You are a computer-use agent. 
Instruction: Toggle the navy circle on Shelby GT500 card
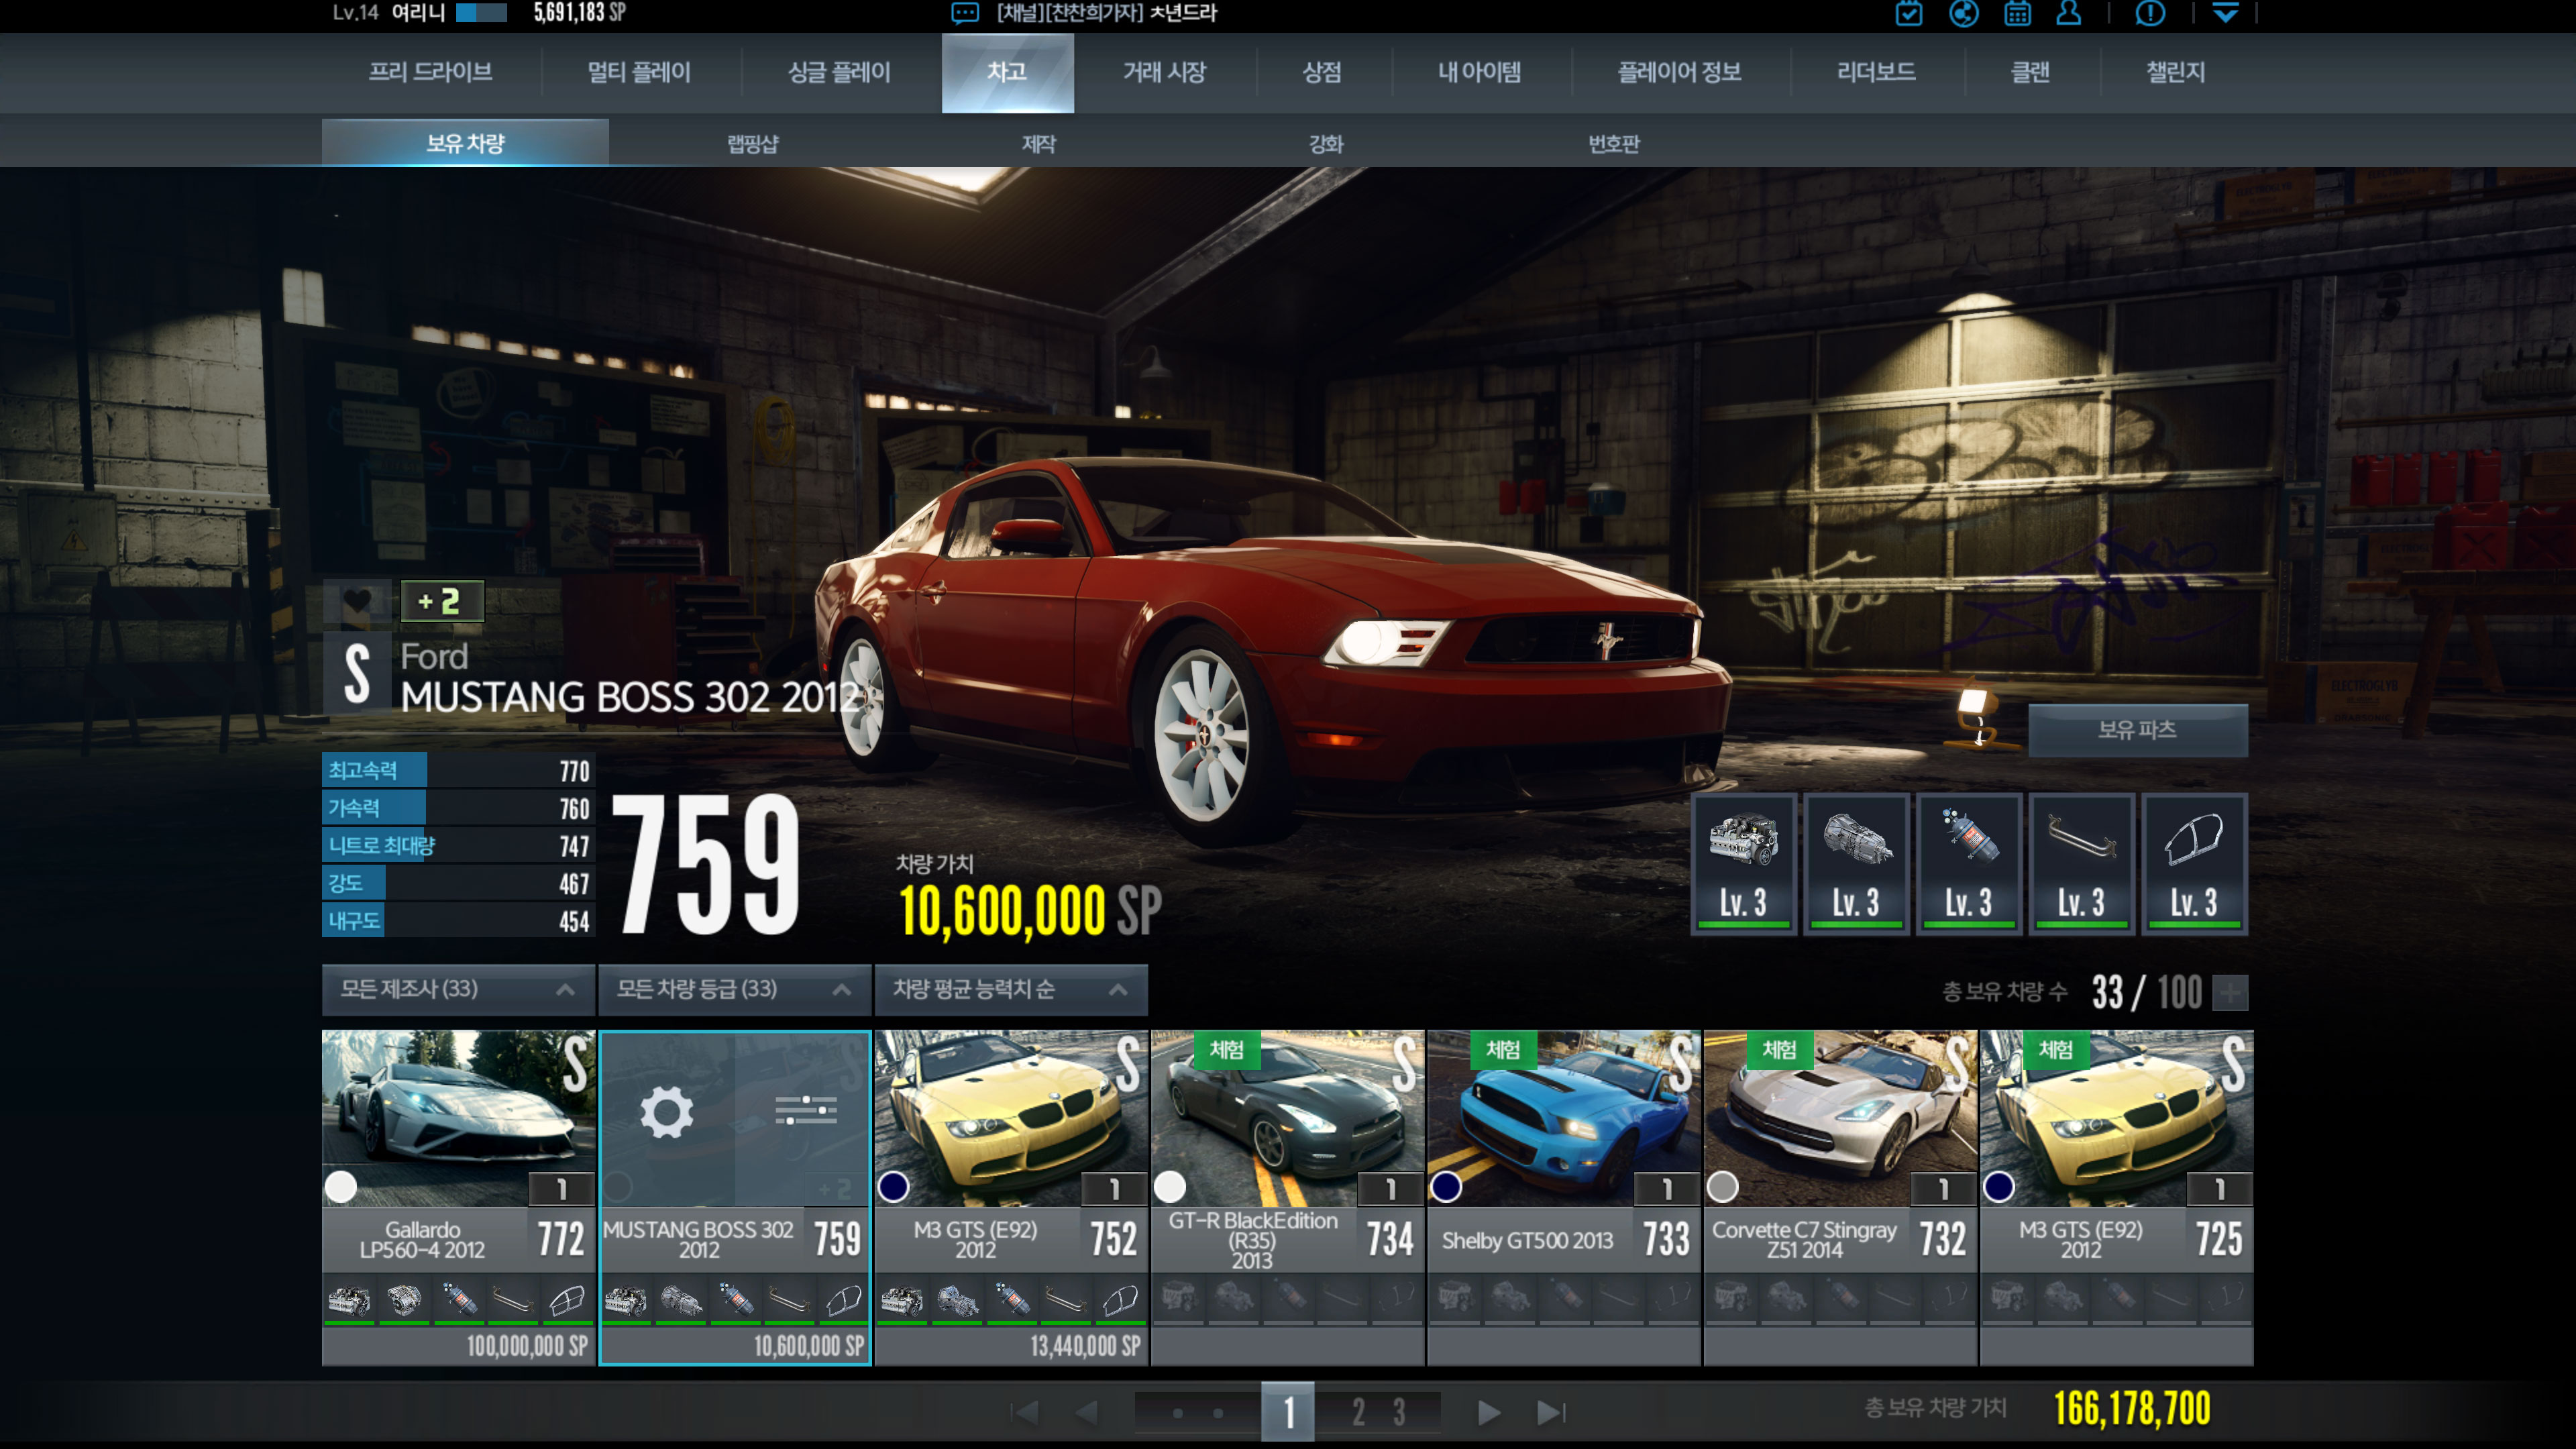[1446, 1187]
